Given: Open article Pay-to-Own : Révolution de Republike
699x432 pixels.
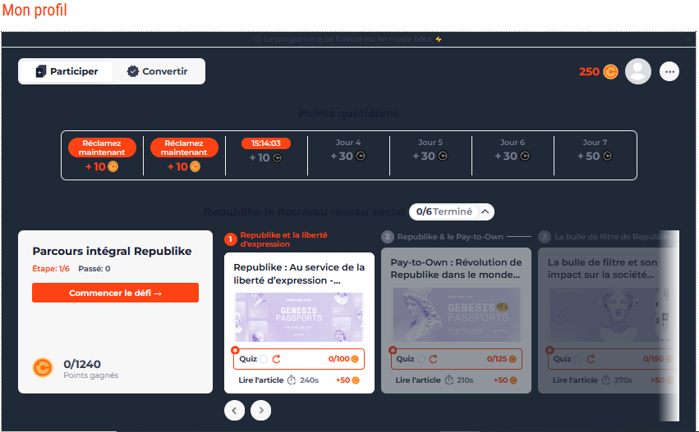Looking at the screenshot, I should pyautogui.click(x=456, y=268).
